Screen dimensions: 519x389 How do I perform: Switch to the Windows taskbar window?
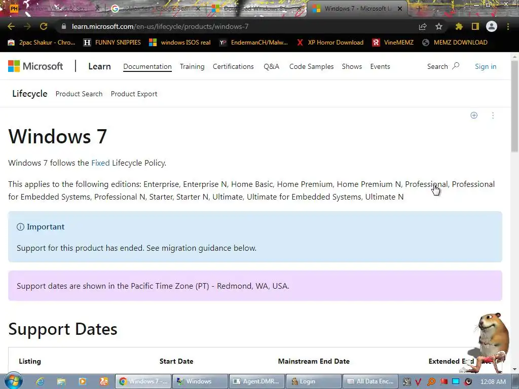tap(200, 381)
